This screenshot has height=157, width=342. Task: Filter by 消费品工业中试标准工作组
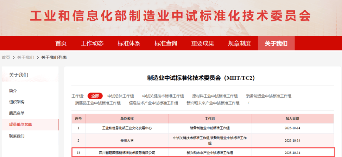point(98,103)
